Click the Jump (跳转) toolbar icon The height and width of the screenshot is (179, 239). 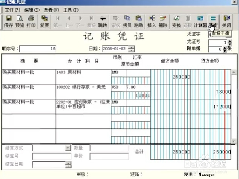(102, 21)
